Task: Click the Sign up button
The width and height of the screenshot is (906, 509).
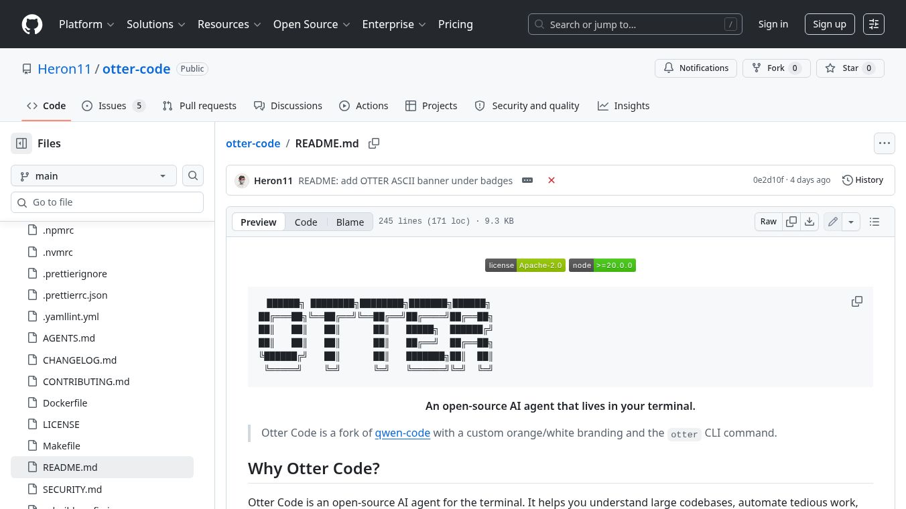Action: point(830,24)
